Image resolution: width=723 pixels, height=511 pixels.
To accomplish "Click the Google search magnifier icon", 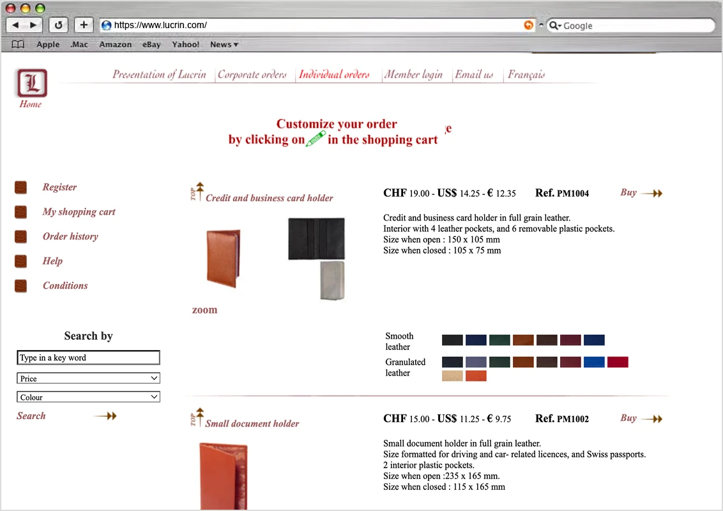I will click(554, 26).
